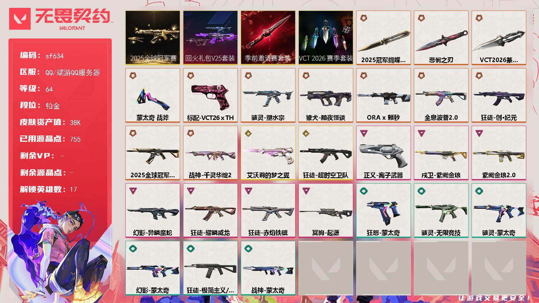This screenshot has width=539, height=303.
Task: Select the 狂怒-蒙太奇 dual weapon card
Action: click(384, 211)
